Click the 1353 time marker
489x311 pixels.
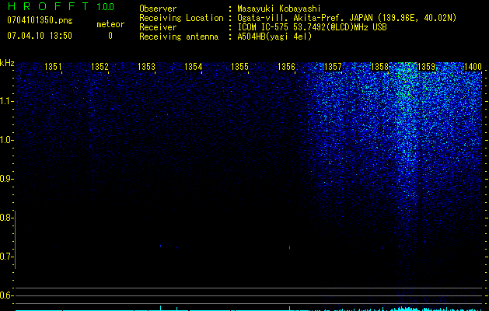pyautogui.click(x=146, y=67)
